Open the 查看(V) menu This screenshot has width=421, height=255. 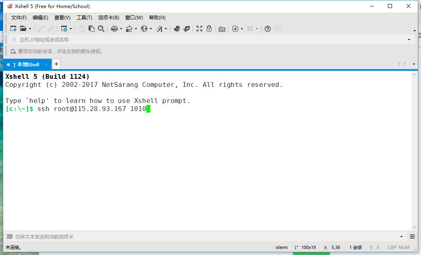62,18
